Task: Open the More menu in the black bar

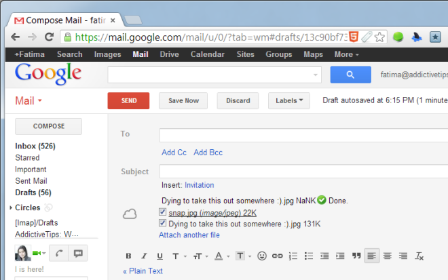Action: (x=346, y=54)
